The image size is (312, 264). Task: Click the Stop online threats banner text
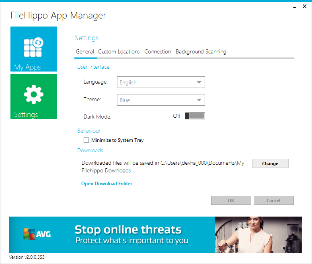click(x=128, y=229)
